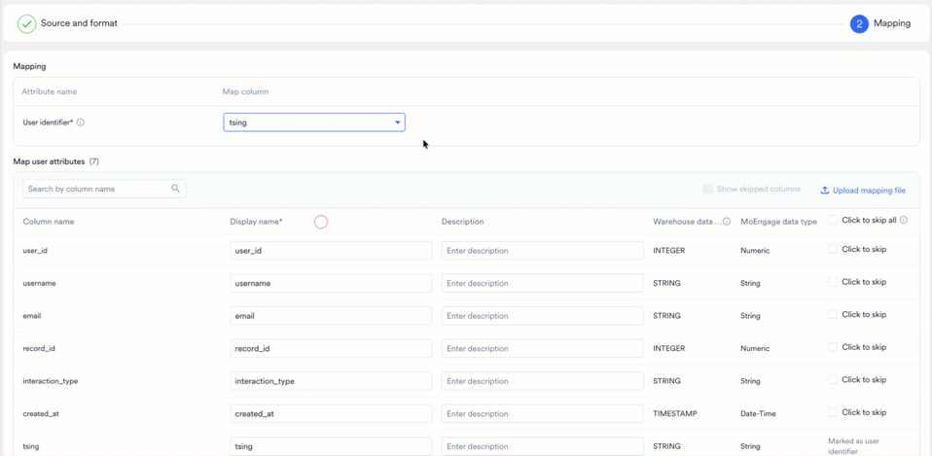Click the tsing column name cell
Image resolution: width=932 pixels, height=456 pixels.
[x=31, y=446]
